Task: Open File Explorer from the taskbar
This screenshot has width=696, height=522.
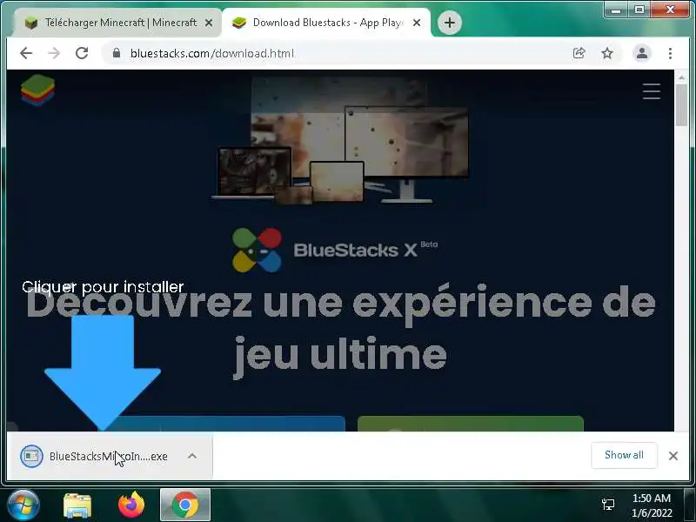Action: tap(77, 505)
